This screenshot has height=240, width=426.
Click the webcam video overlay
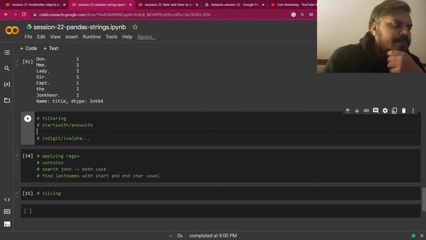pos(371,37)
